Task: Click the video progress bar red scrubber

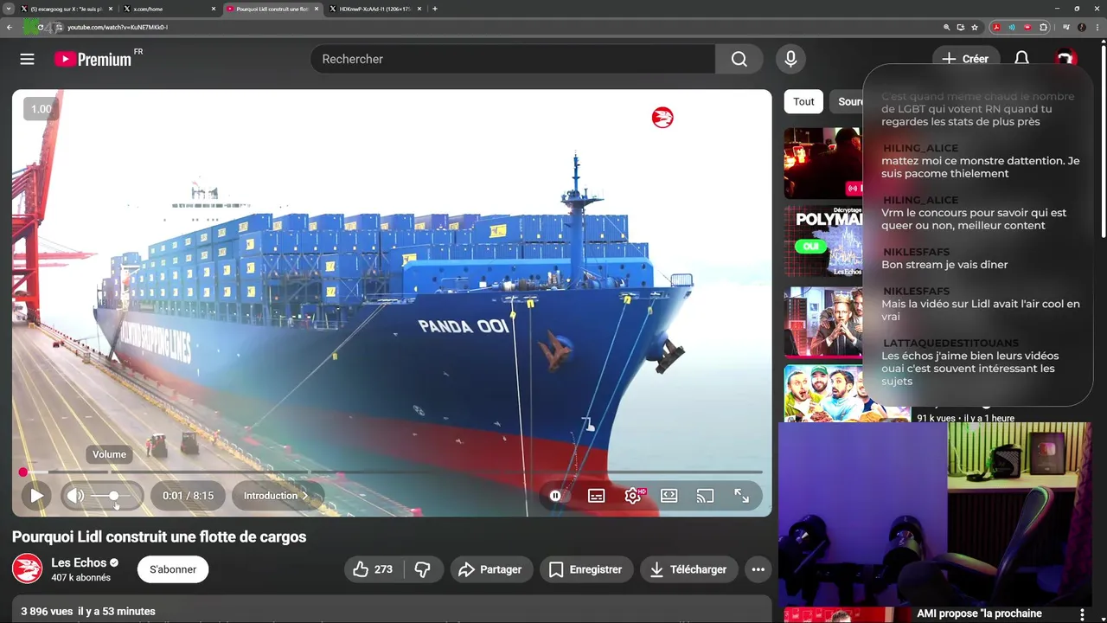Action: pos(22,472)
